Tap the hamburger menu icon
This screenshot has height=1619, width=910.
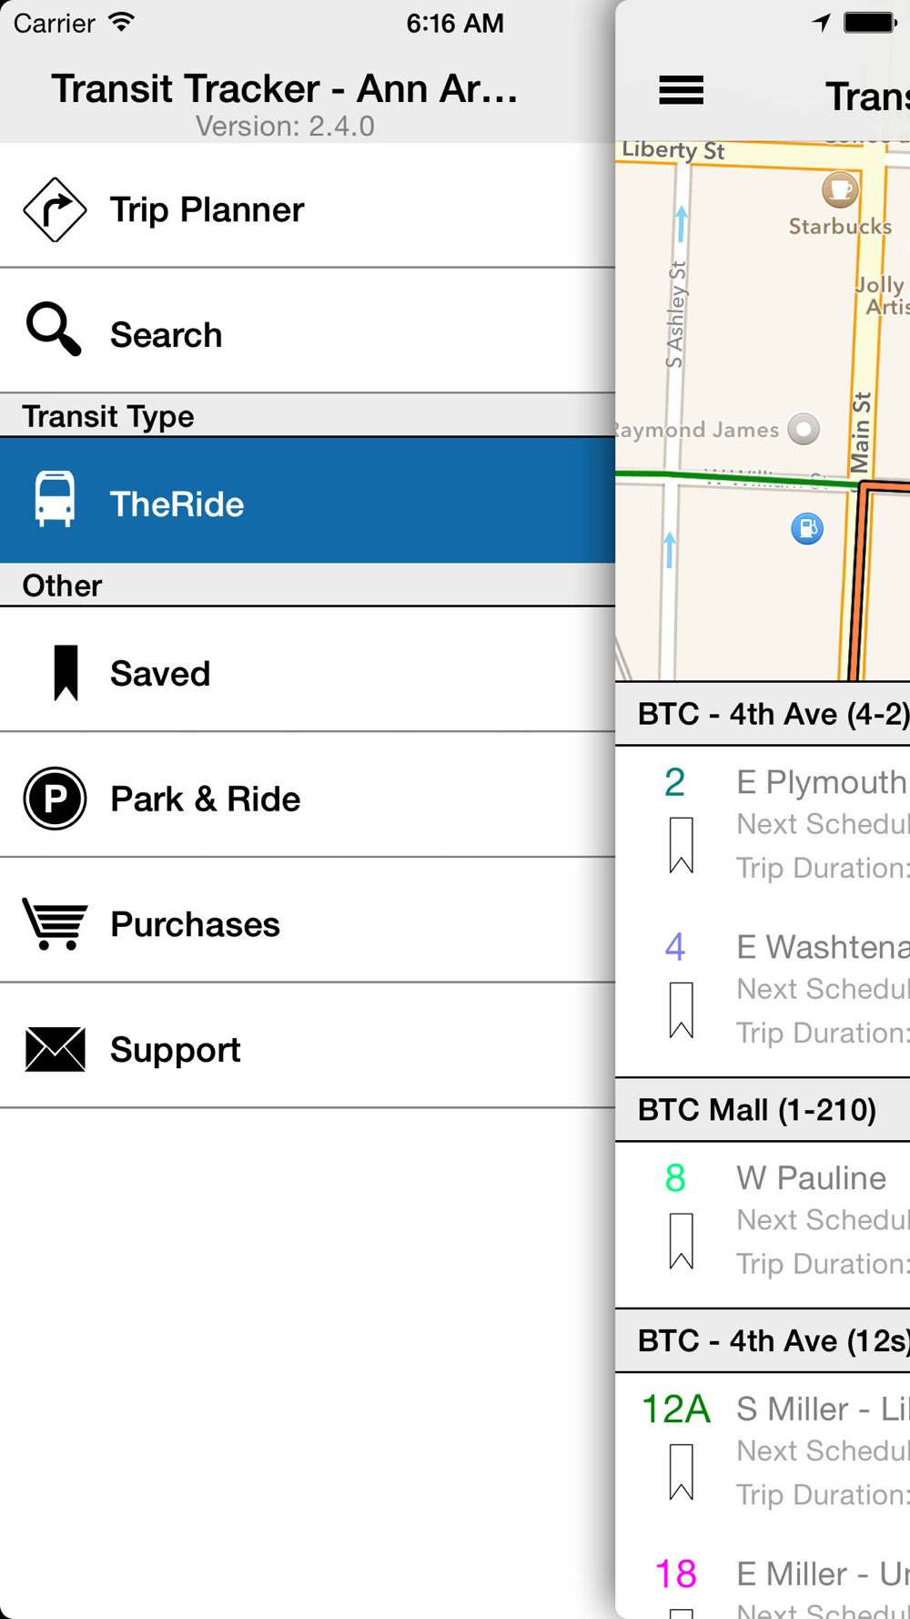tap(681, 90)
